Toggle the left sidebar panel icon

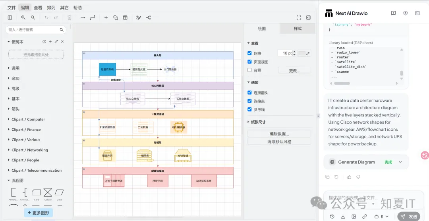(10, 17)
